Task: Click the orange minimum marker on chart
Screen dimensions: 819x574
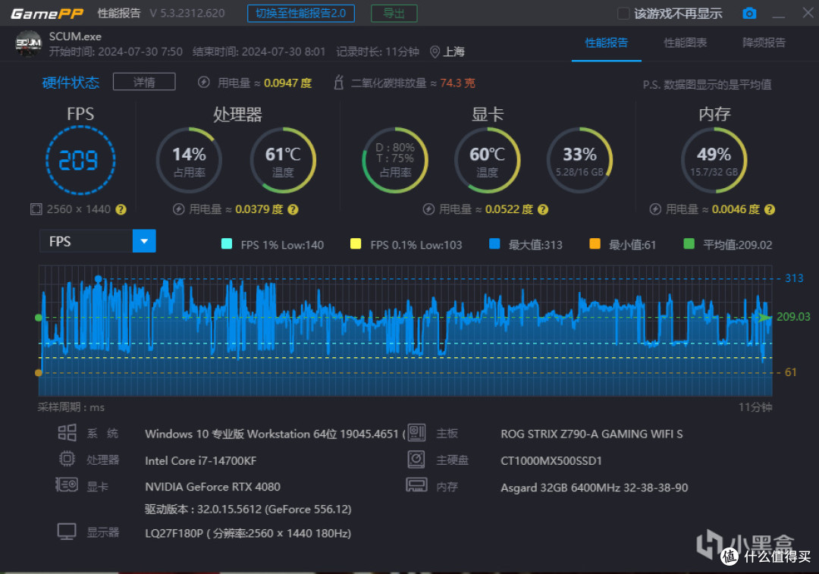Action: coord(38,372)
